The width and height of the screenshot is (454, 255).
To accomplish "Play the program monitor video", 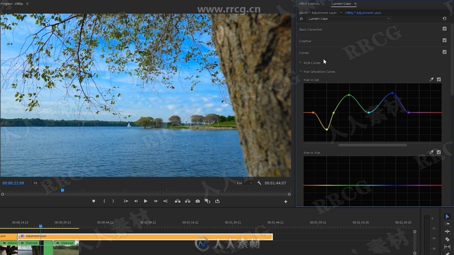I will coord(145,201).
